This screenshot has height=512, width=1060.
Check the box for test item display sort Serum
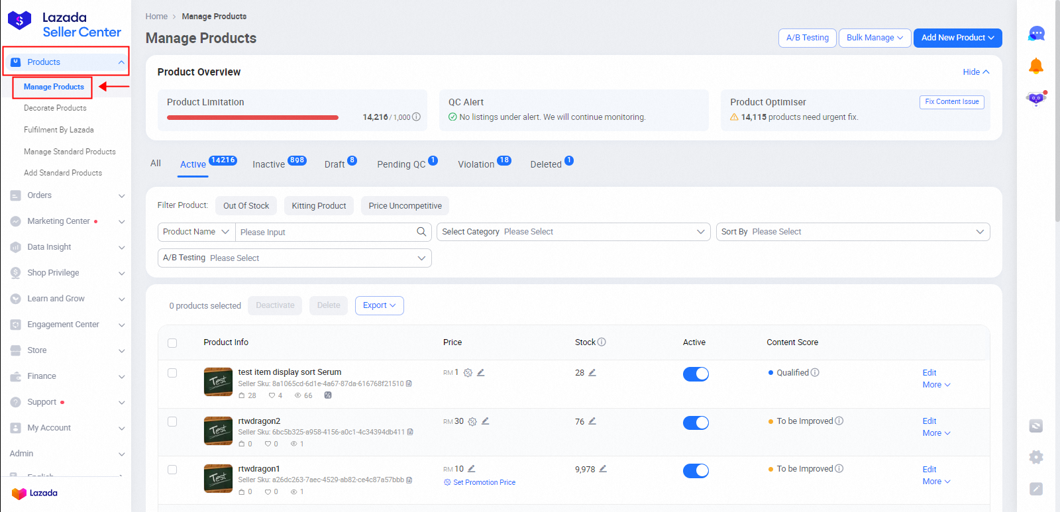click(172, 373)
